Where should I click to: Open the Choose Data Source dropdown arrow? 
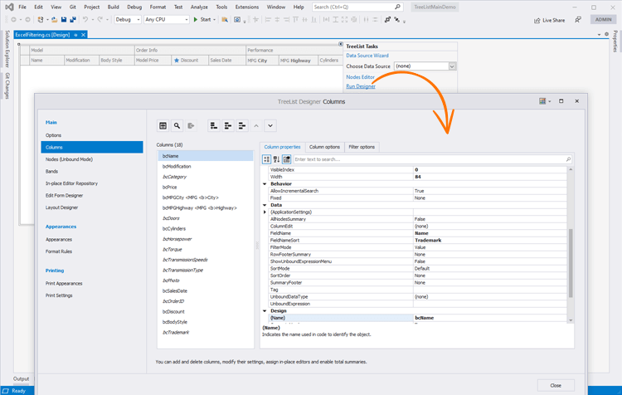point(452,66)
